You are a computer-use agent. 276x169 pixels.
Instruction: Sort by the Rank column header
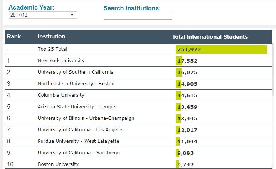click(x=14, y=36)
